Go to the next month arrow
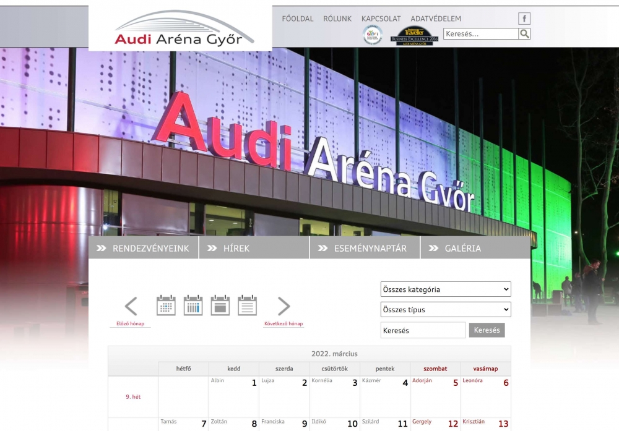 click(284, 306)
